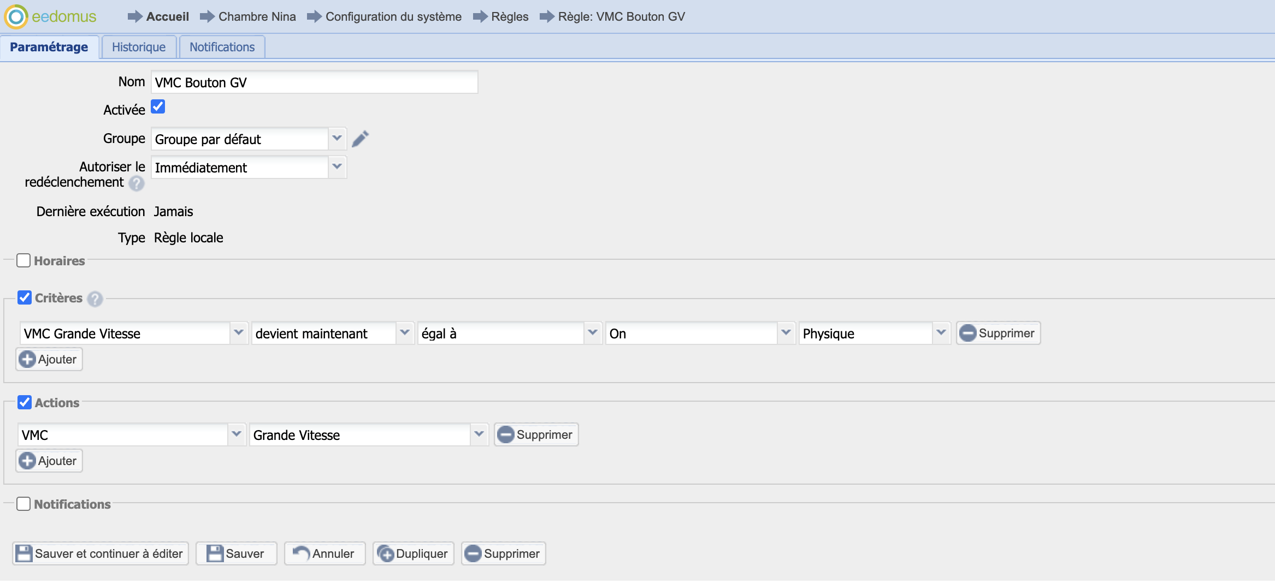1275x584 pixels.
Task: Open the Notifications tab
Action: point(222,47)
